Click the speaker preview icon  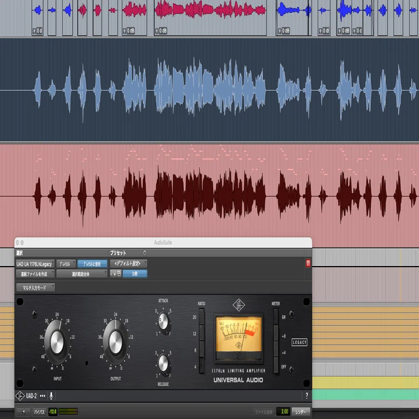(23, 411)
